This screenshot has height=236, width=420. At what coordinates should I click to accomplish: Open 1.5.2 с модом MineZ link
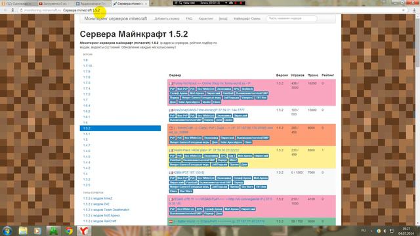[98, 199]
